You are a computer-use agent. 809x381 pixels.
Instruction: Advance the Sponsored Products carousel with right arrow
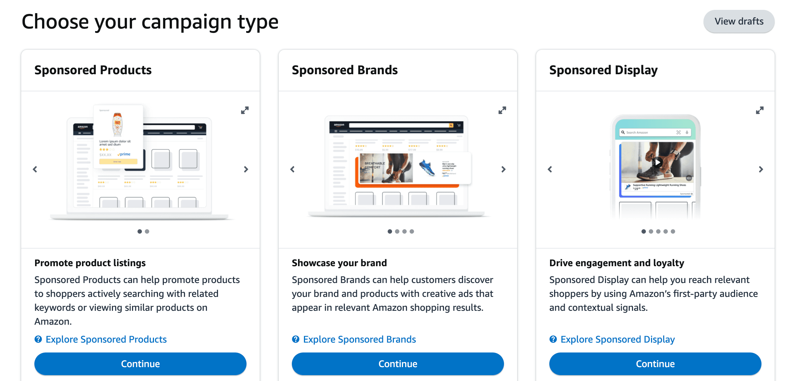tap(246, 169)
